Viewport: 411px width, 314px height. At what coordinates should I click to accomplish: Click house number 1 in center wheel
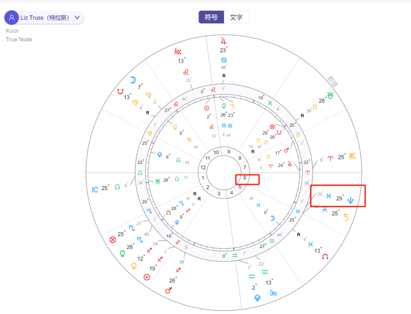pyautogui.click(x=202, y=178)
